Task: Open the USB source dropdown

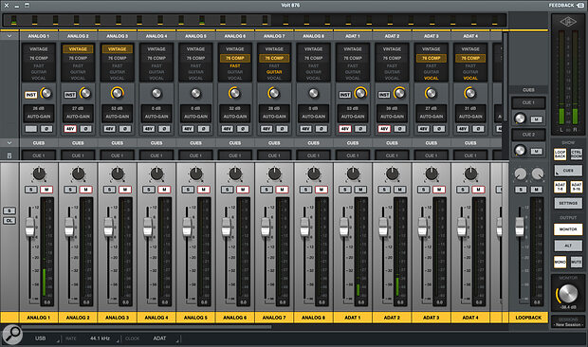Action: click(x=46, y=338)
